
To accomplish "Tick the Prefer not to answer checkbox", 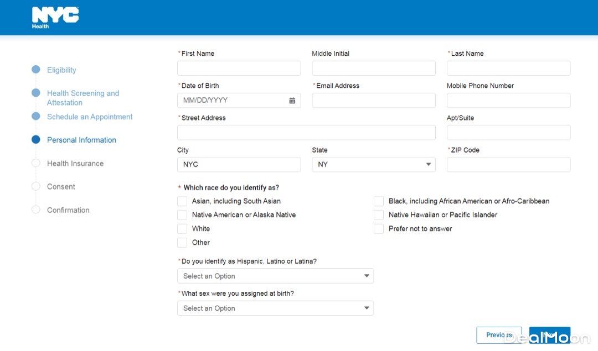I will (x=379, y=229).
